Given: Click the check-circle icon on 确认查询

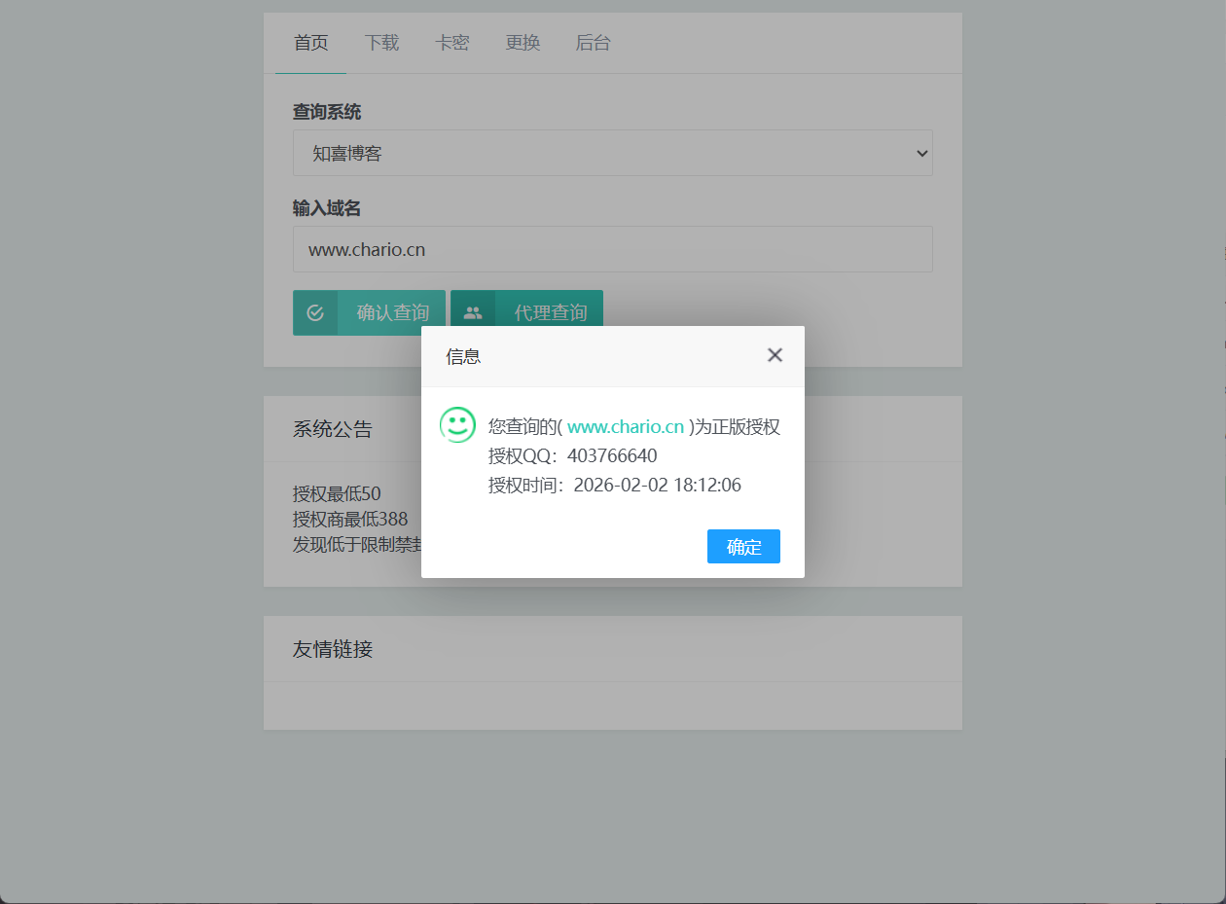Looking at the screenshot, I should click(315, 312).
